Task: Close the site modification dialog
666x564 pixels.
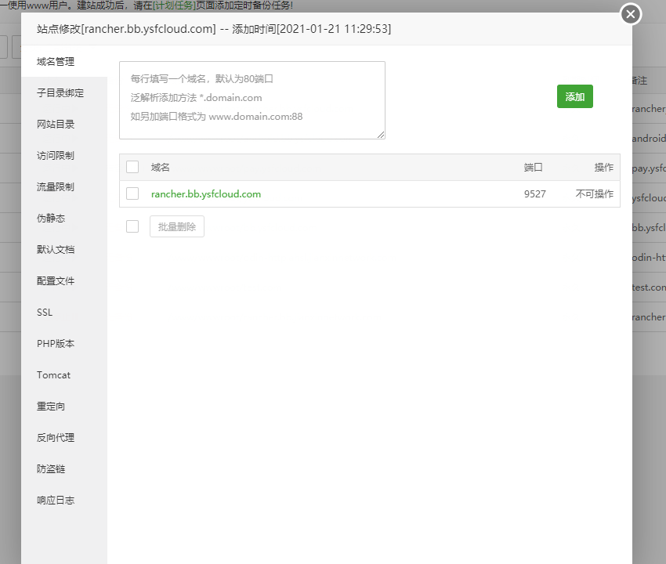Action: coord(630,14)
